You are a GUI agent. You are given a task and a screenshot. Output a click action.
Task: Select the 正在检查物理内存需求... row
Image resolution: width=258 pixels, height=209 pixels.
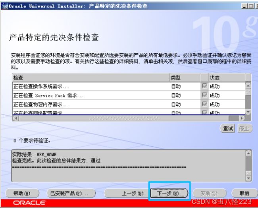tap(129, 104)
